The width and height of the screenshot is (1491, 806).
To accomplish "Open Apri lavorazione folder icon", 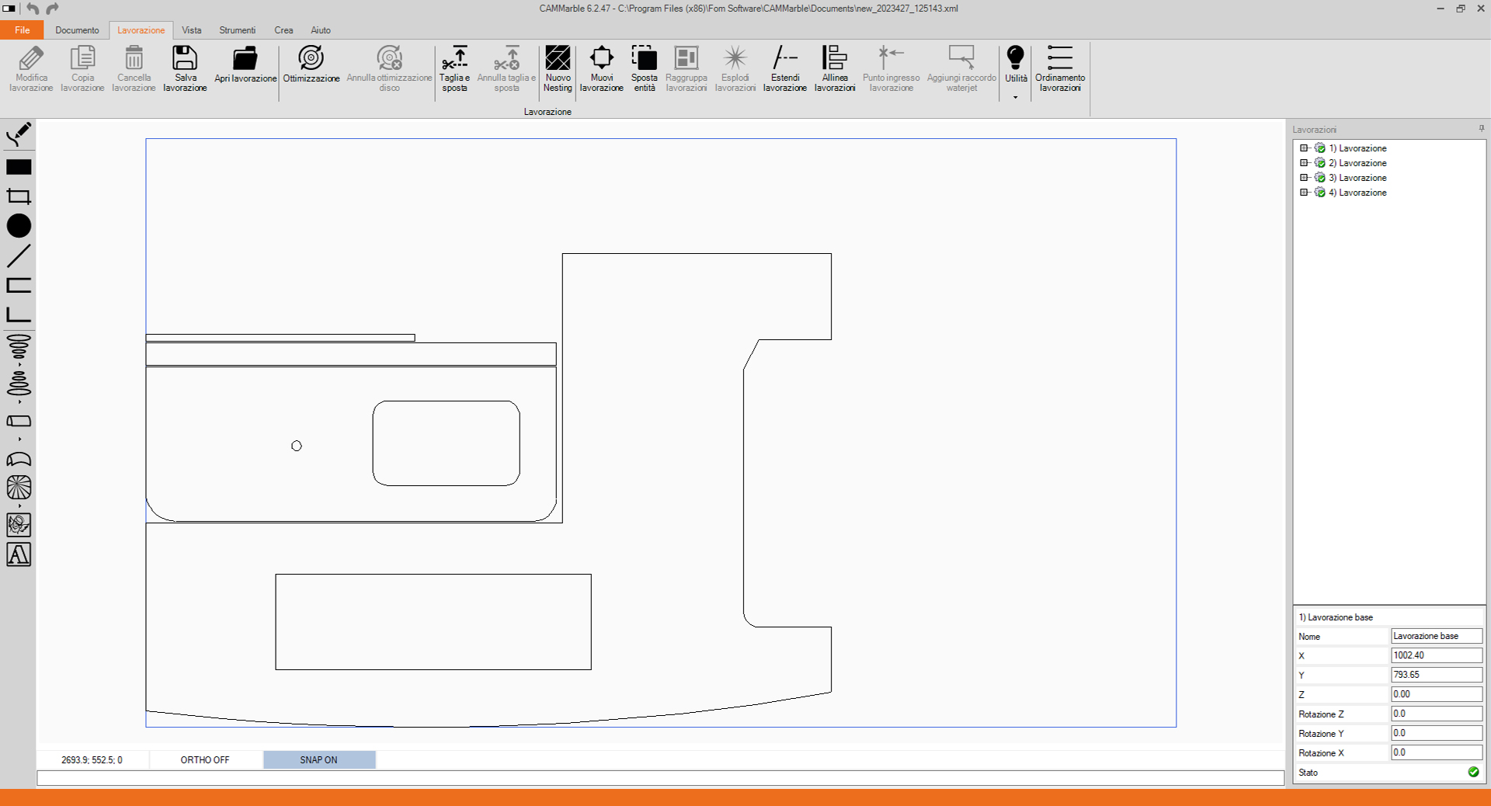I will [245, 58].
